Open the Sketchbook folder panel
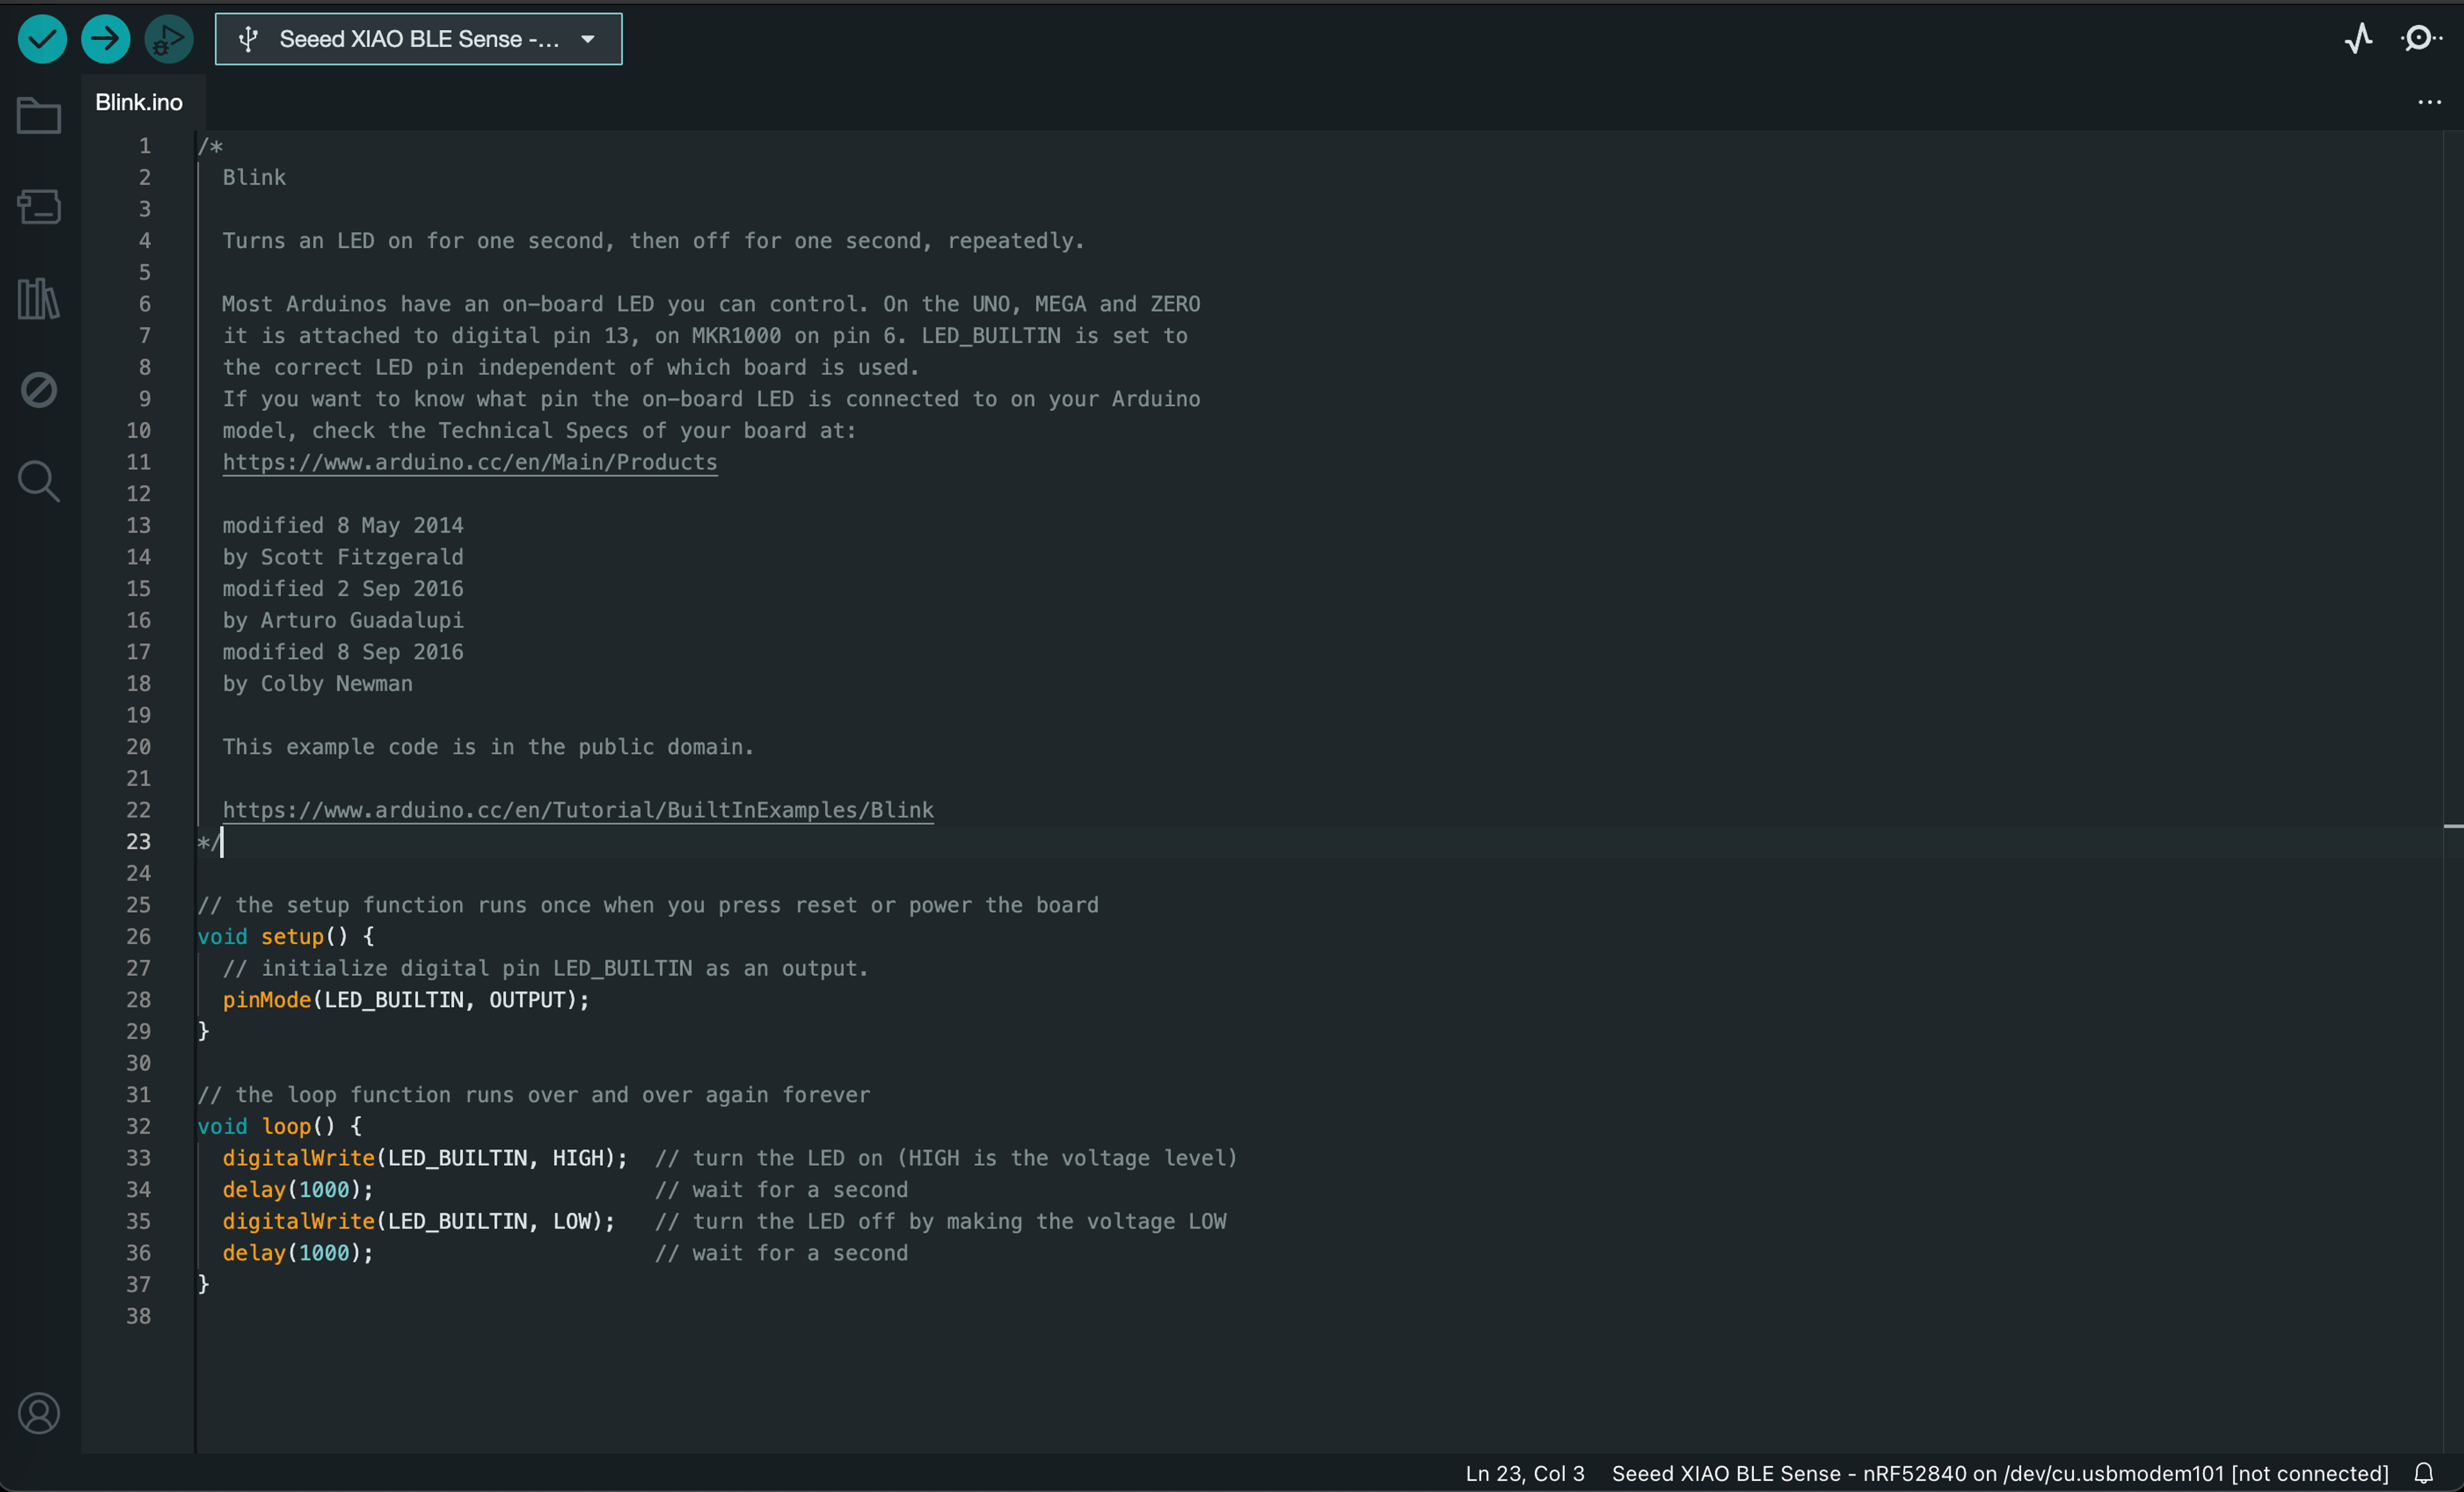The image size is (2464, 1492). click(x=39, y=115)
